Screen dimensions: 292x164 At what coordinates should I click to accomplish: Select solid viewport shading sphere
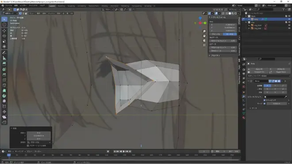coord(230,13)
